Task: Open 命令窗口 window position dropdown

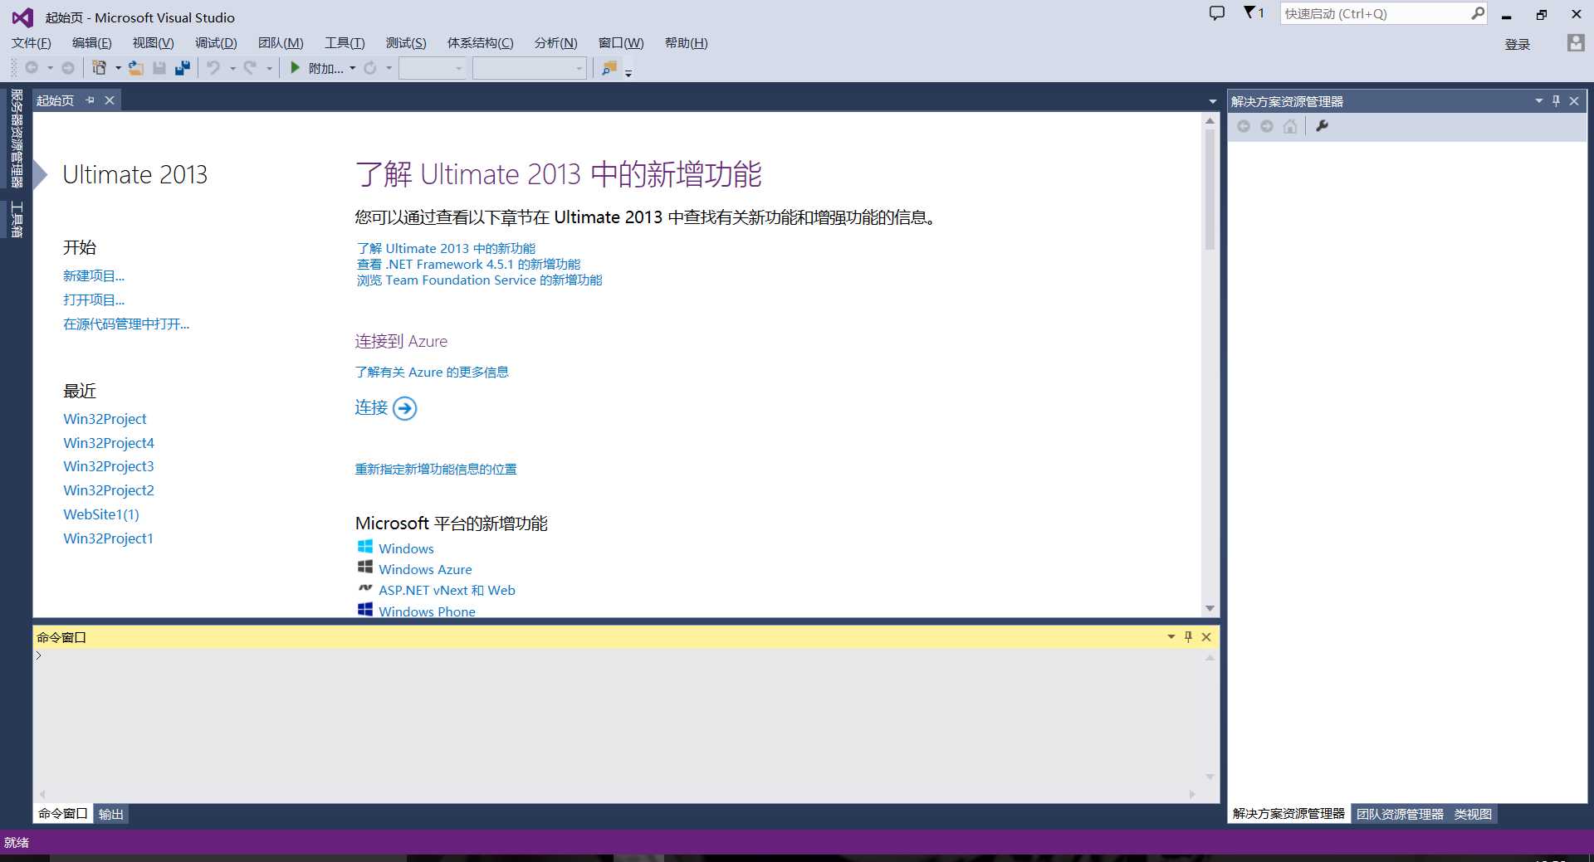Action: click(x=1171, y=637)
